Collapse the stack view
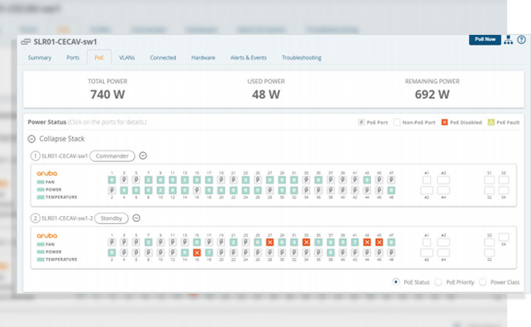The width and height of the screenshot is (531, 327). point(32,139)
